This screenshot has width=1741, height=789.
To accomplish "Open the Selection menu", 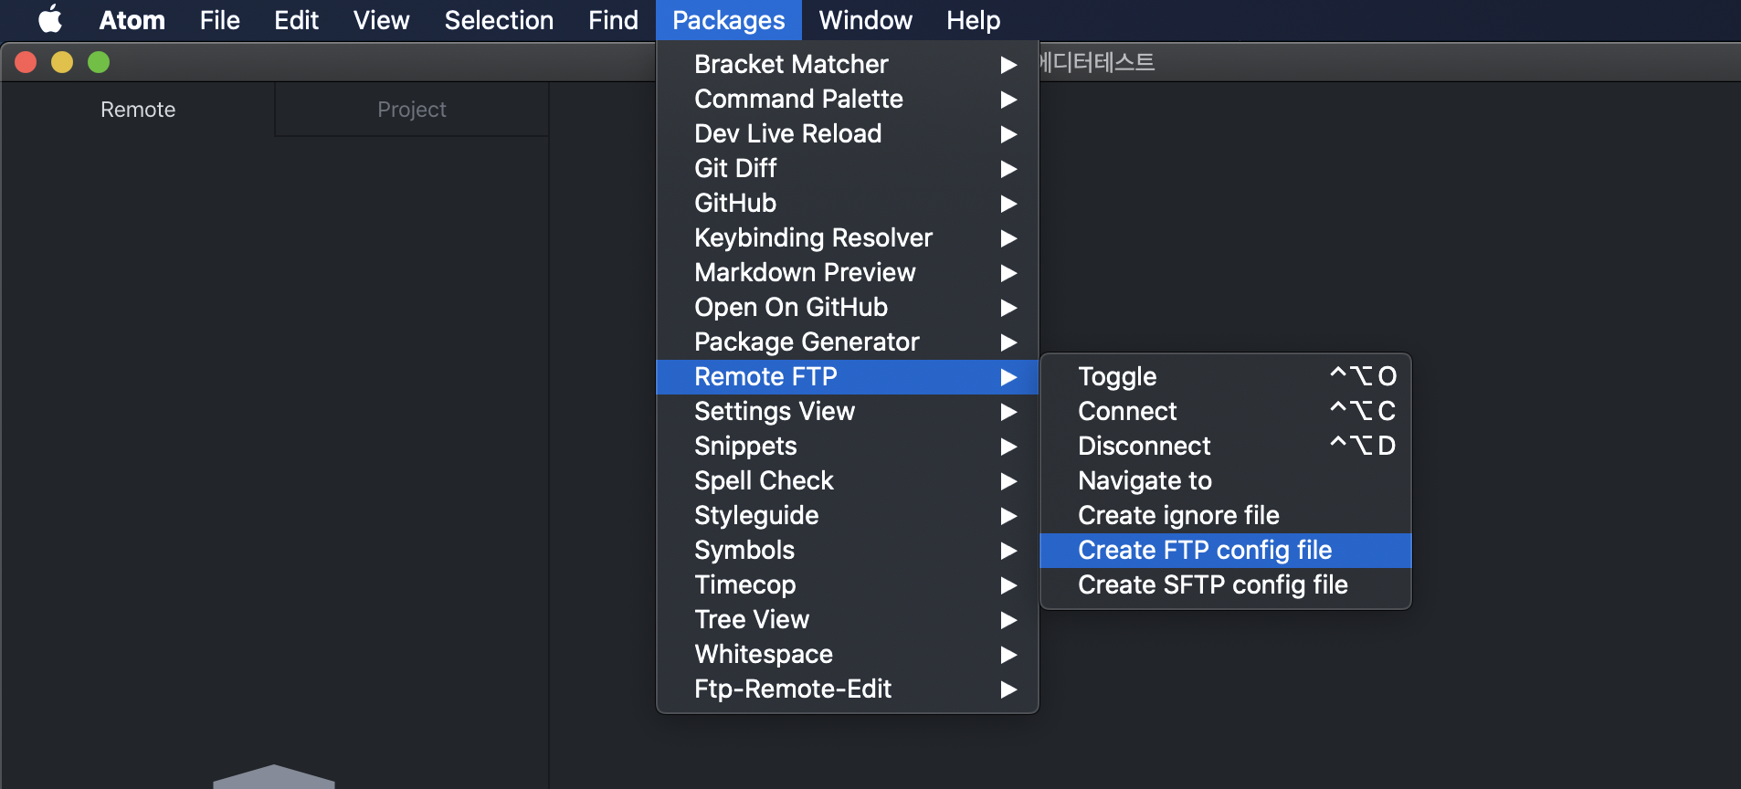I will click(499, 20).
